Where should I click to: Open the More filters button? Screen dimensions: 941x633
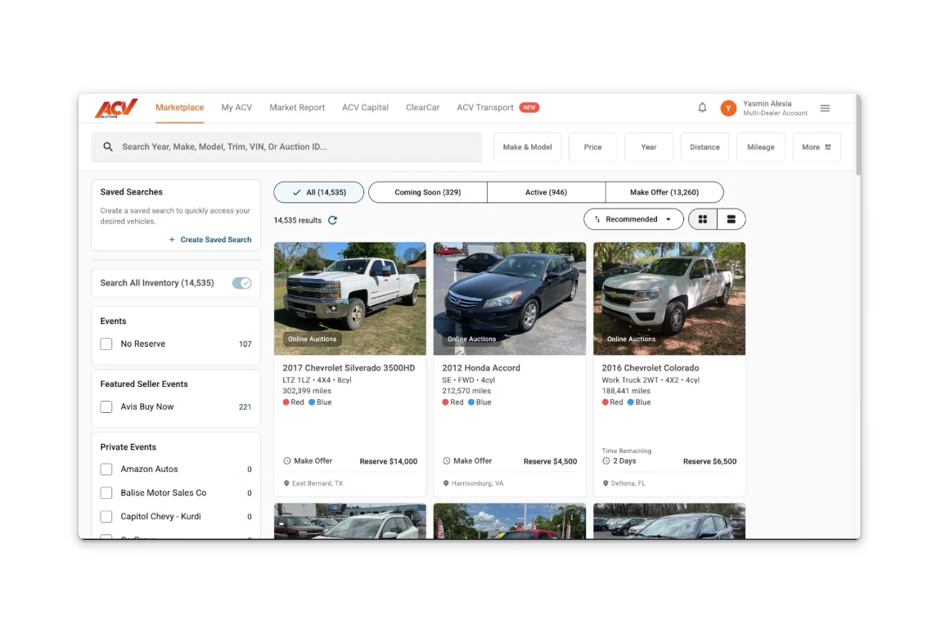click(x=817, y=147)
